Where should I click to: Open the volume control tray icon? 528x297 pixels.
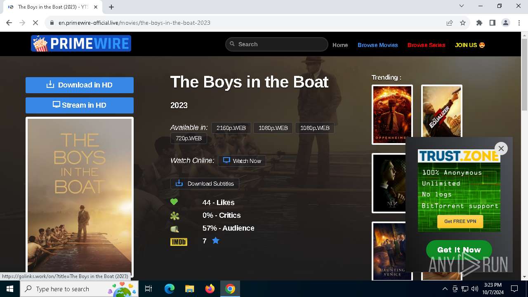(x=475, y=289)
